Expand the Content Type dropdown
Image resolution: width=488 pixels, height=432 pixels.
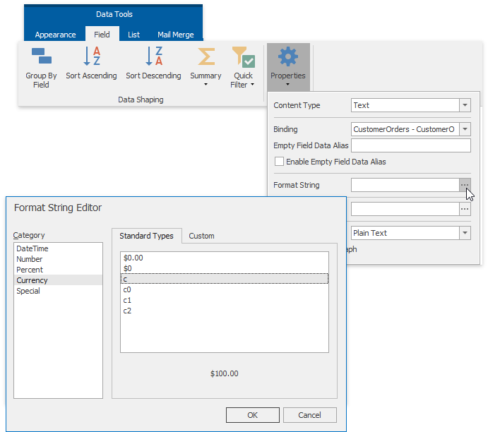[x=464, y=105]
